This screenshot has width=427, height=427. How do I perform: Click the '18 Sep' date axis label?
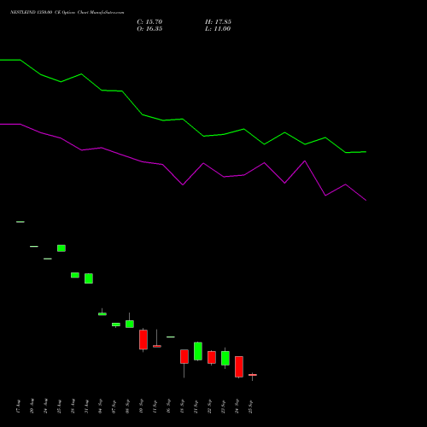183,407
